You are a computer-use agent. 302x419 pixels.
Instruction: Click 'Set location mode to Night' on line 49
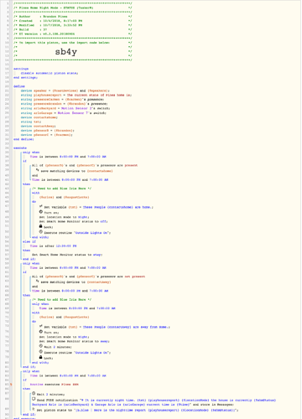point(65,217)
